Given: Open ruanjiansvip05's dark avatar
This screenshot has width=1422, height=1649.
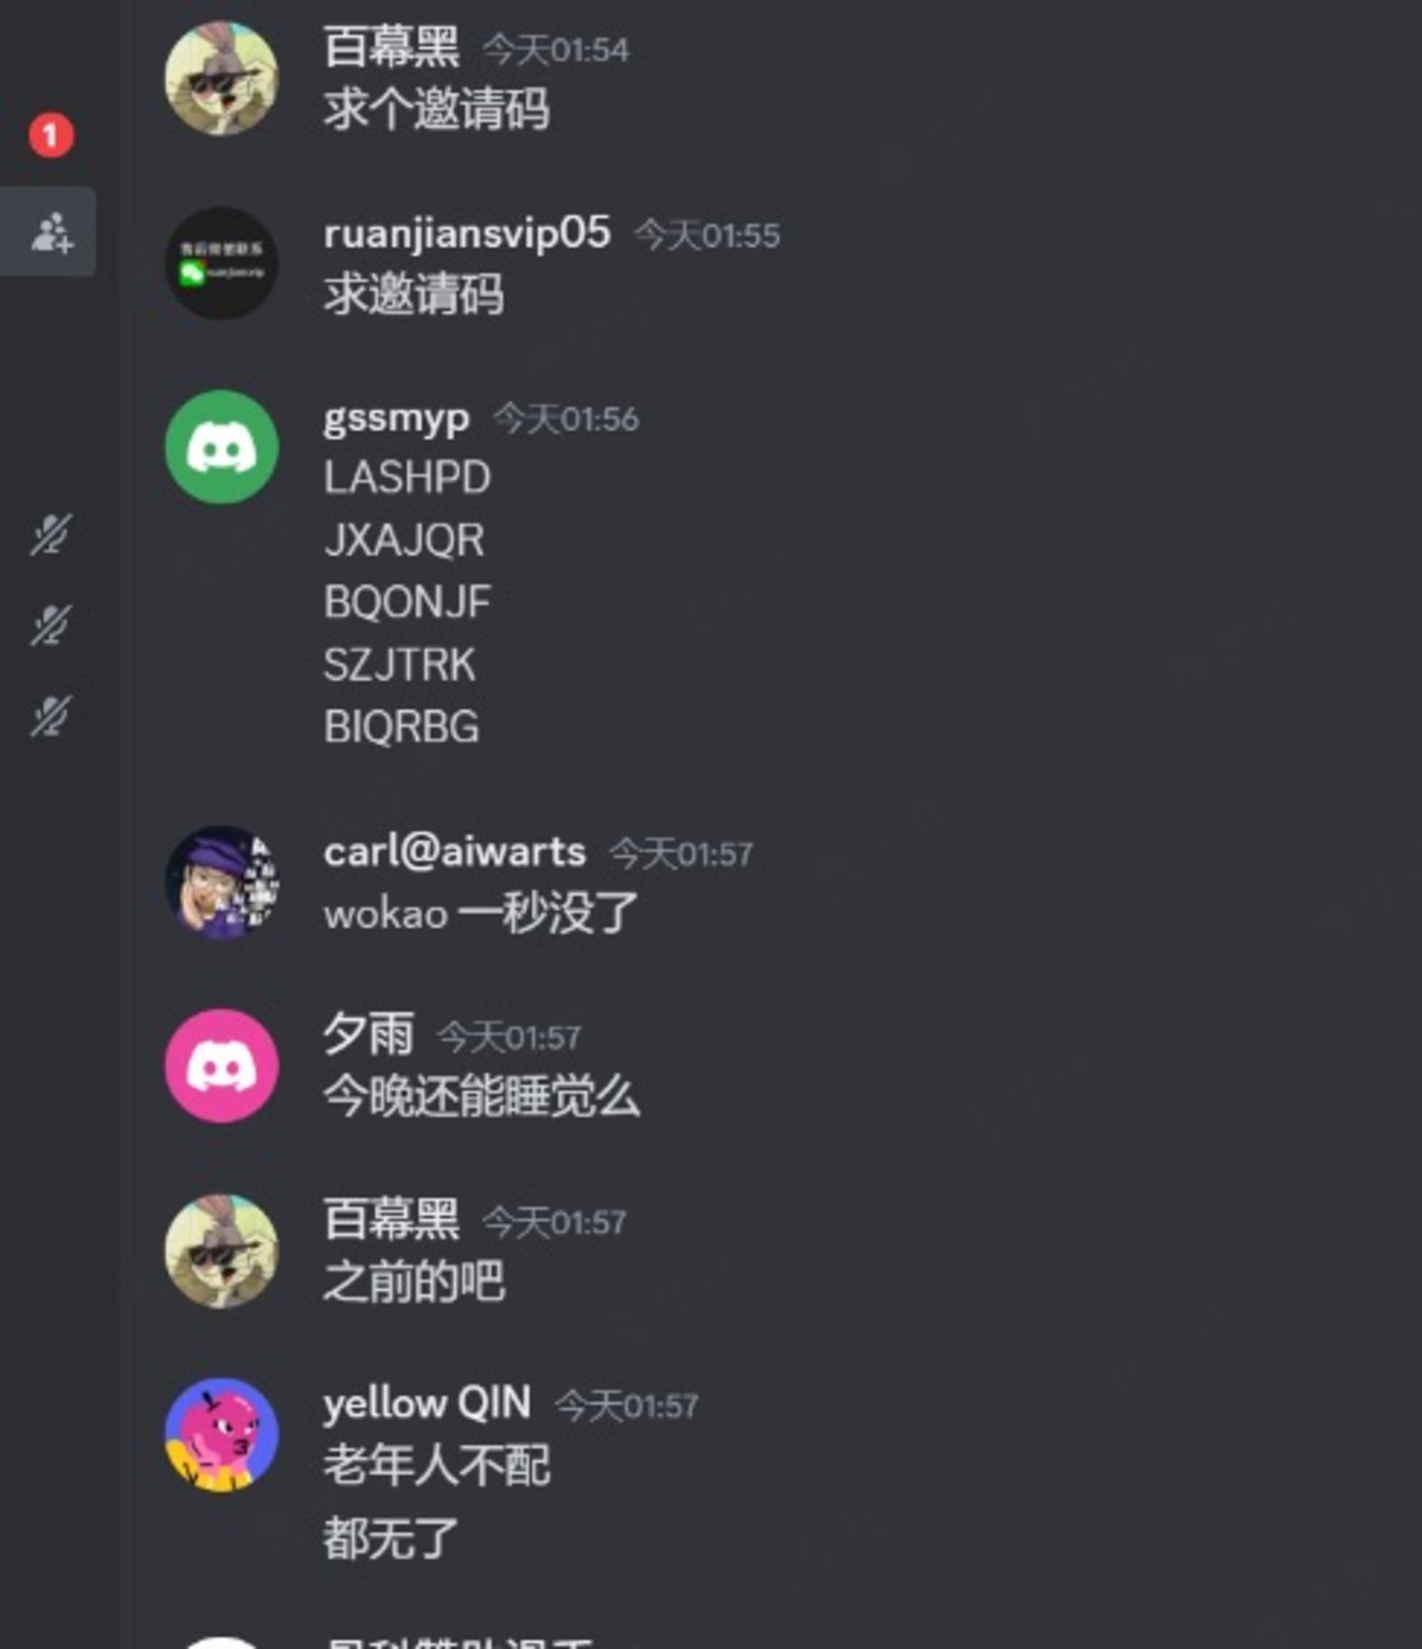Looking at the screenshot, I should [x=221, y=263].
